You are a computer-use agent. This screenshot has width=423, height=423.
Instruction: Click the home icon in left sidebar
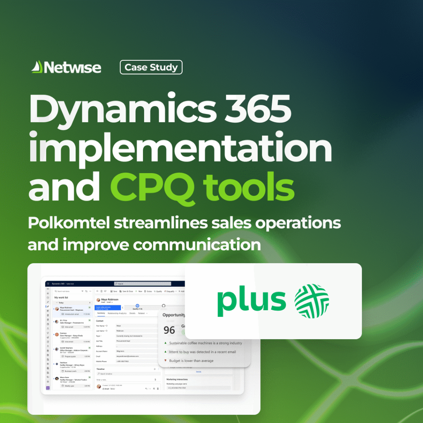pos(48,293)
